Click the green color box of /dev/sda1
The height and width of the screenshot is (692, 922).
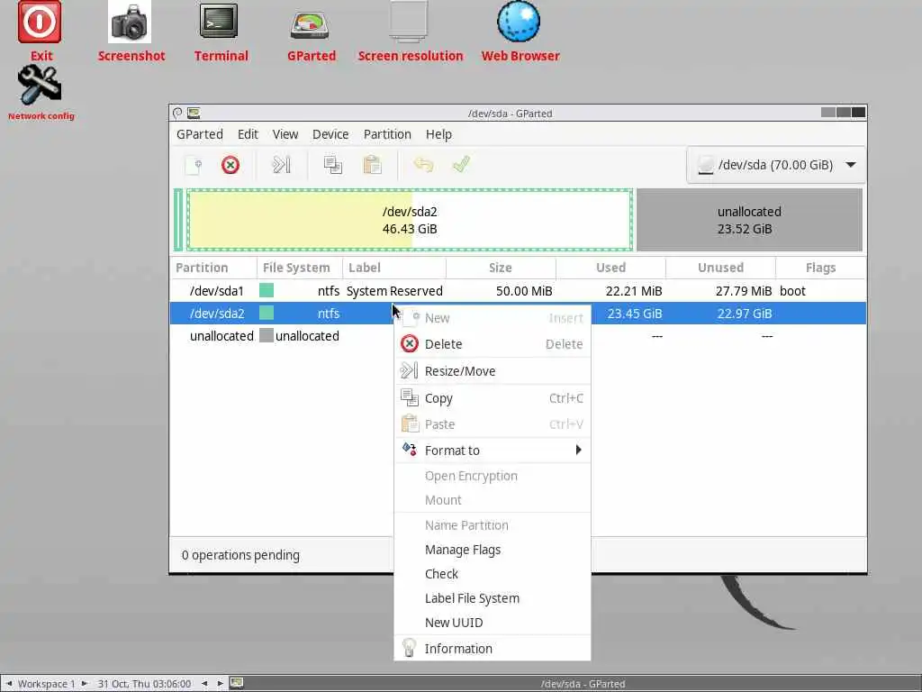(267, 290)
